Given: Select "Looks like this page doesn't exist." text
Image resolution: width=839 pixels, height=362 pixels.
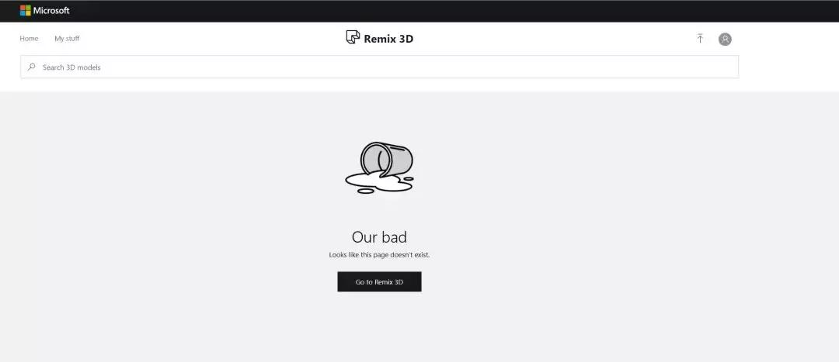Looking at the screenshot, I should point(379,255).
